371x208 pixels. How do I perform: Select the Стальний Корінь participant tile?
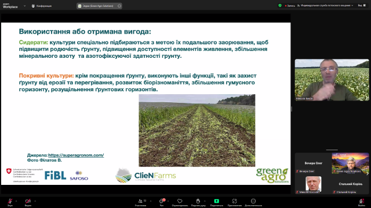[350, 184]
